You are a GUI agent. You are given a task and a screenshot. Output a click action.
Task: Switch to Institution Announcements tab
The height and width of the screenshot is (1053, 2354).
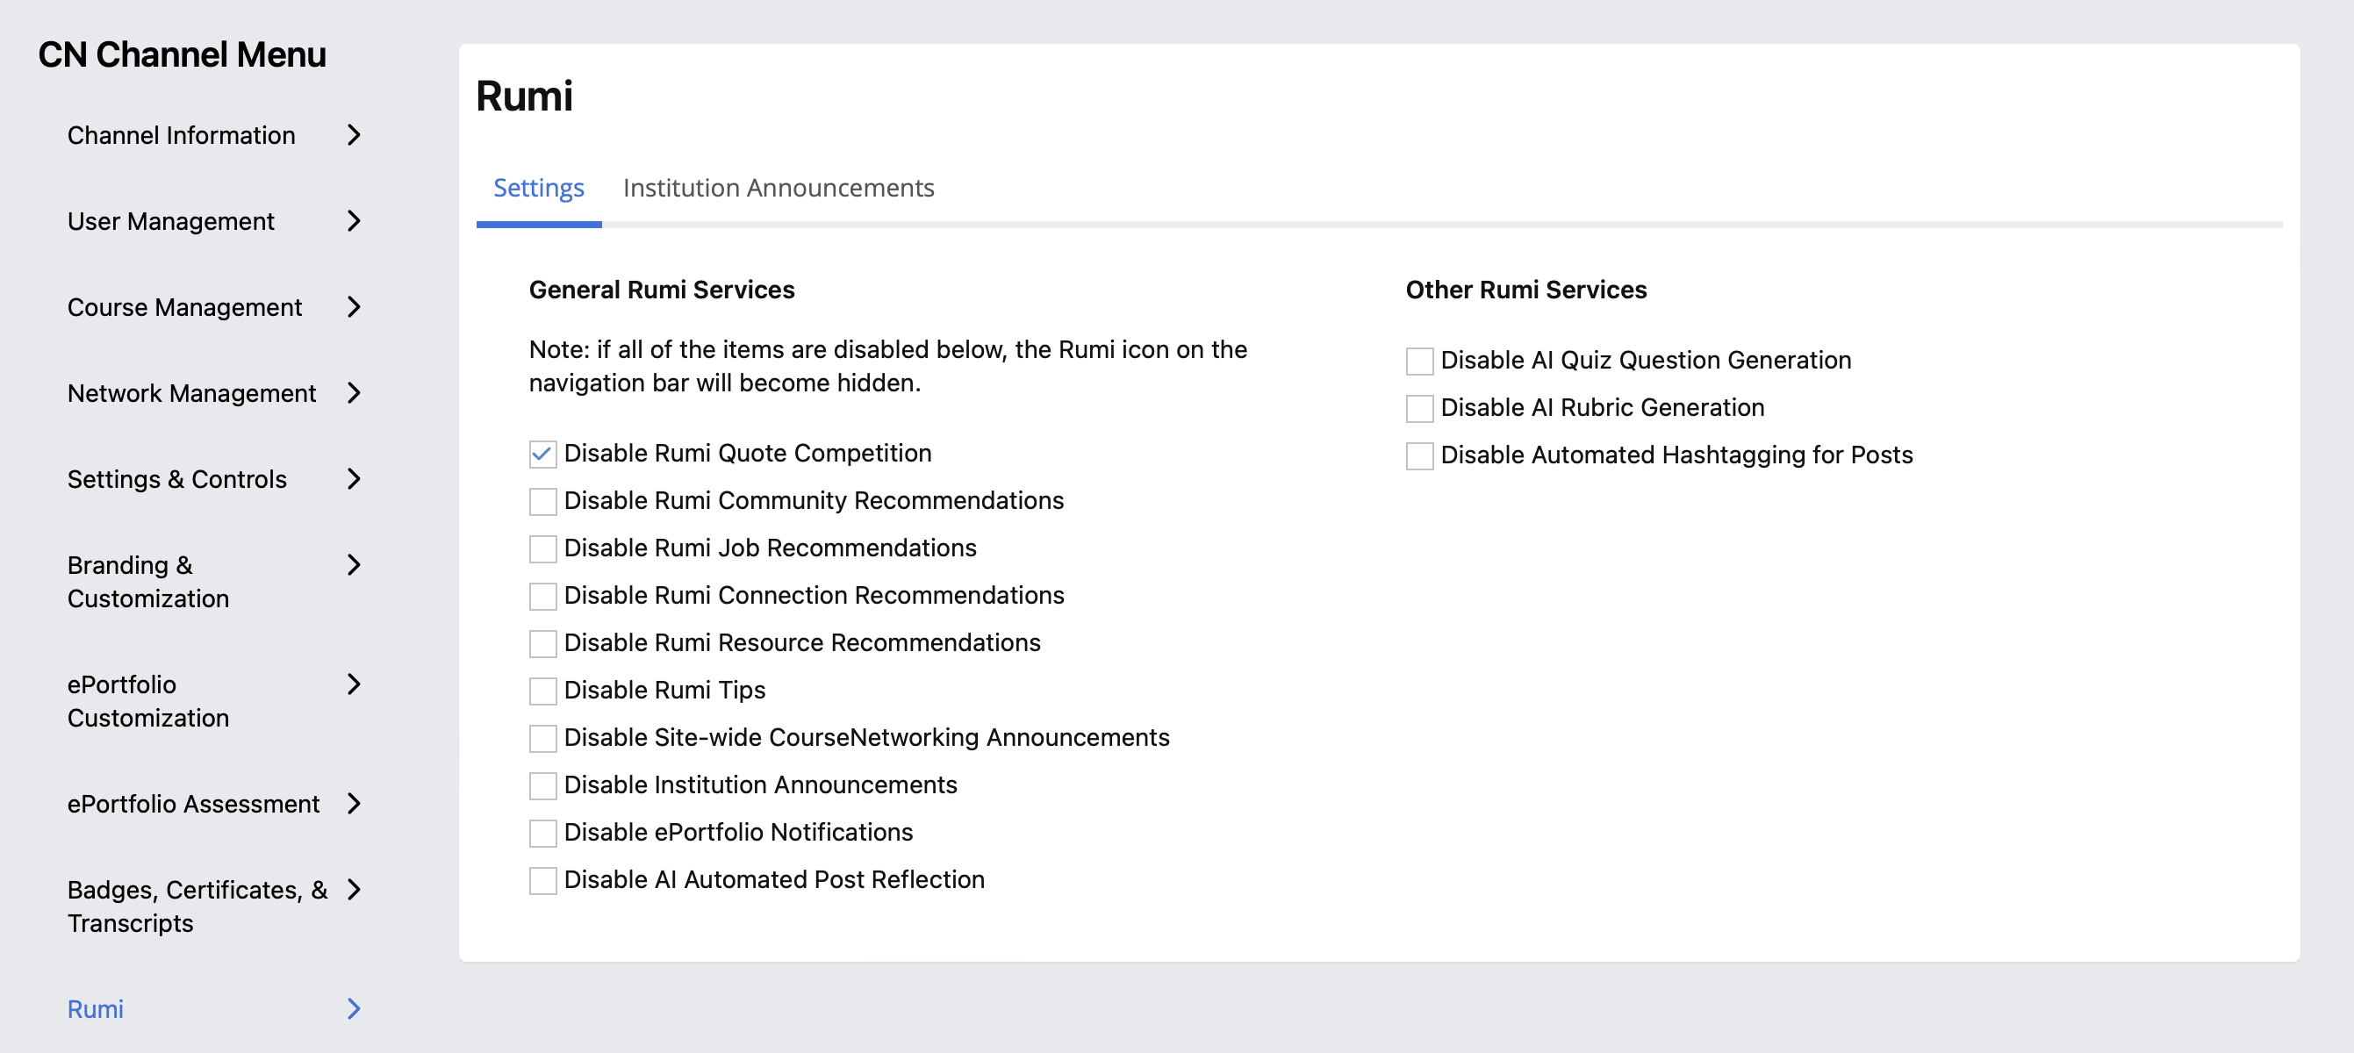(779, 188)
